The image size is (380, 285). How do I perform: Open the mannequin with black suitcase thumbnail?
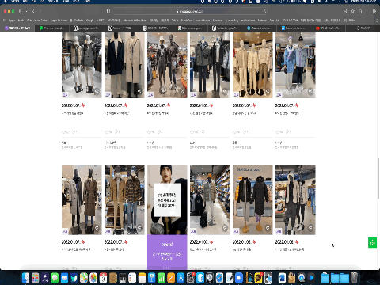[210, 199]
